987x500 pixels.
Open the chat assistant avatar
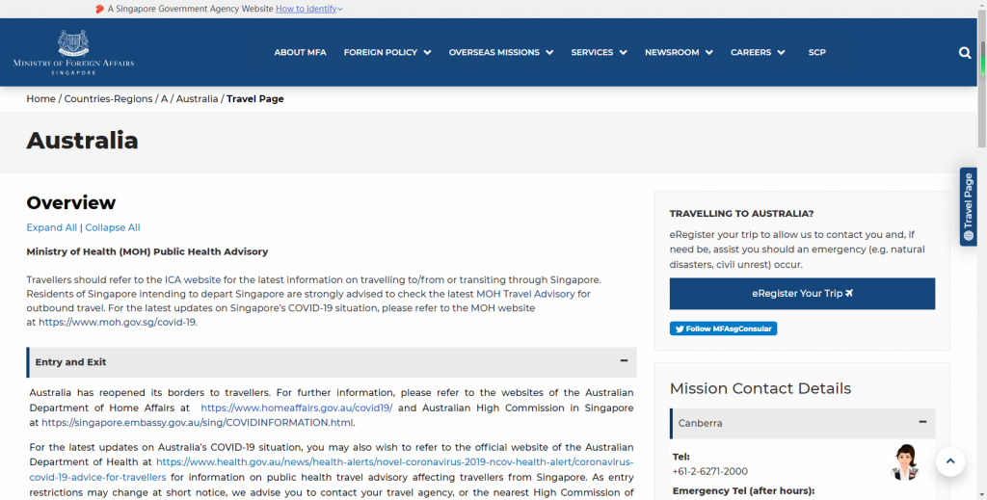[x=905, y=462]
